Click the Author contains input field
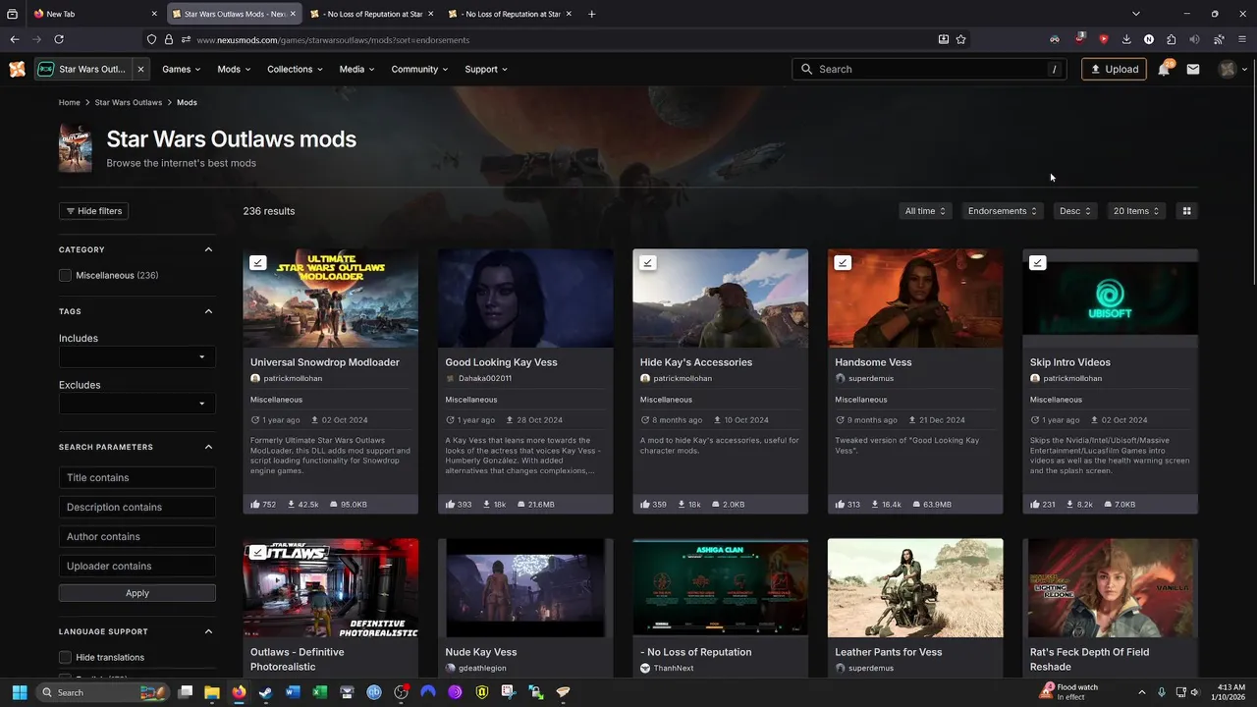This screenshot has height=707, width=1257. click(x=137, y=536)
